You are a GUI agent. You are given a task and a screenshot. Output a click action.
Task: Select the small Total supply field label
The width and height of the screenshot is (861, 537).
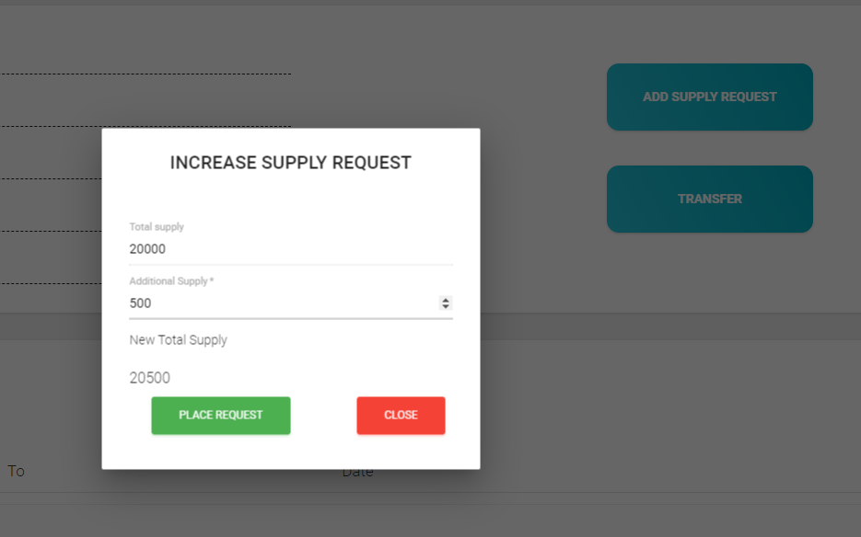(157, 227)
